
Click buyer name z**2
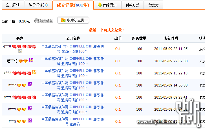coord(8,73)
